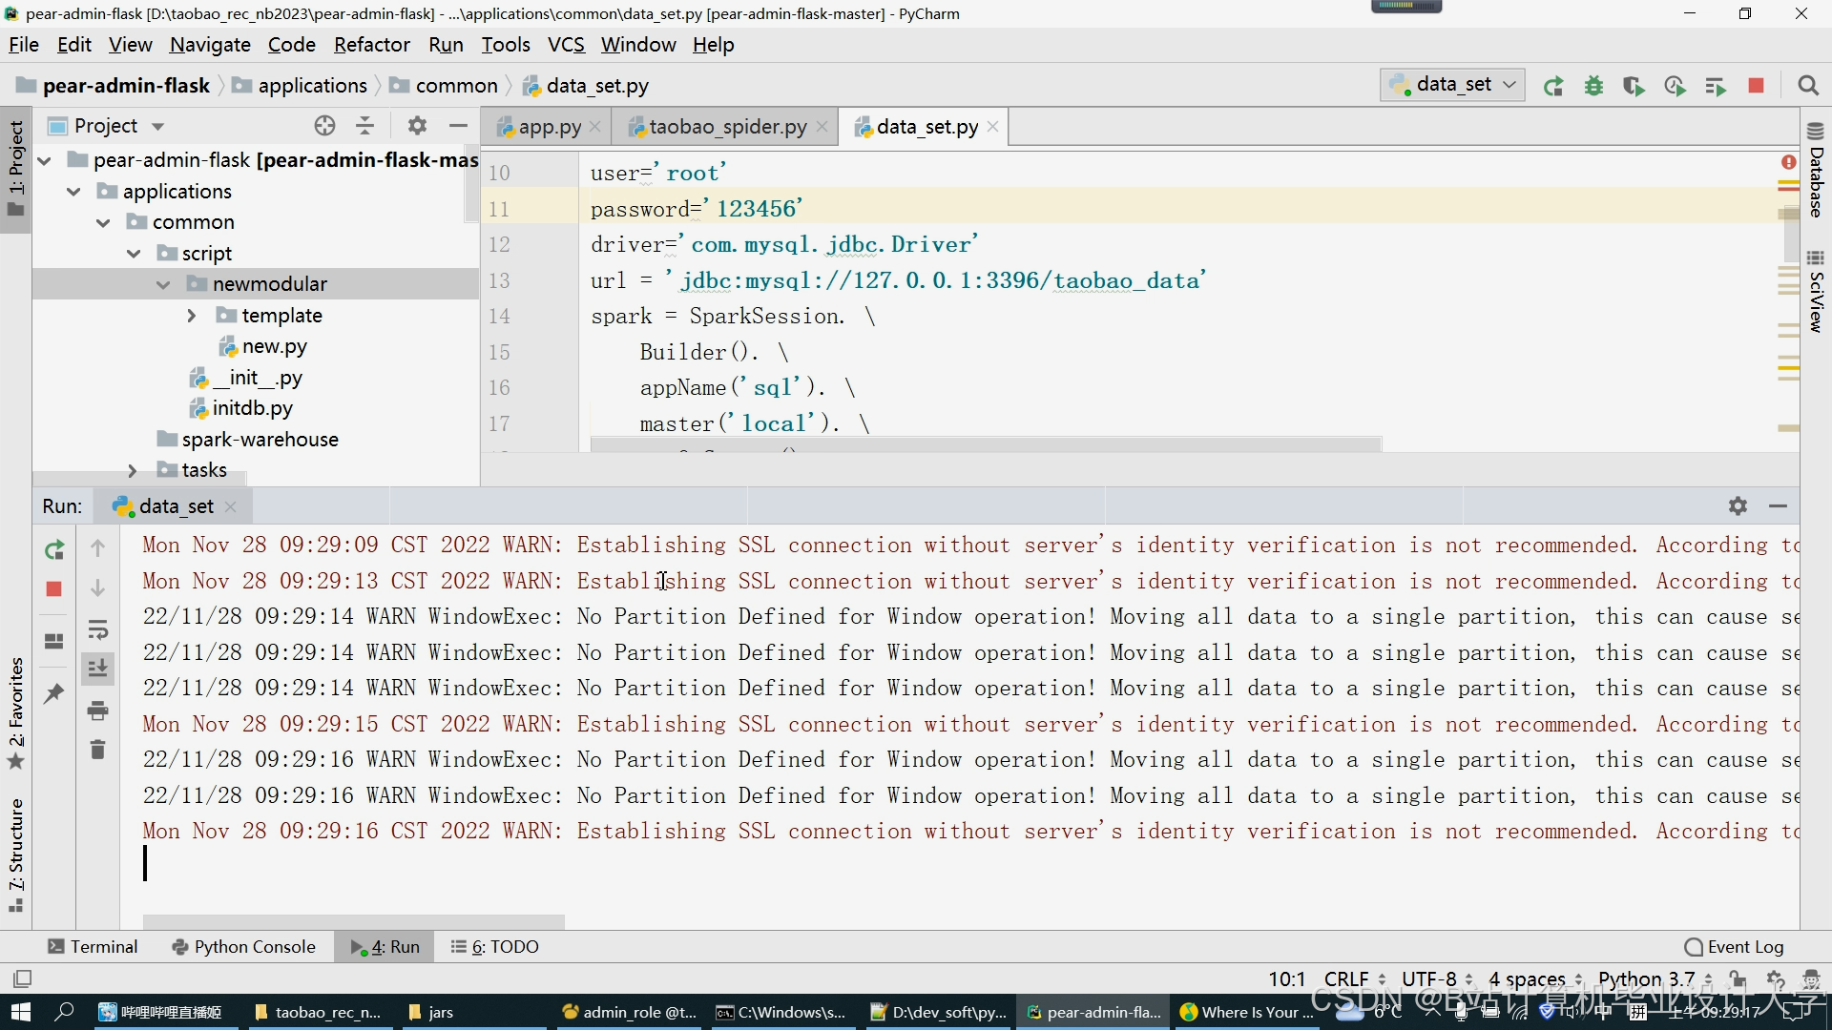Image resolution: width=1832 pixels, height=1030 pixels.
Task: Open the Event Log
Action: click(1734, 946)
